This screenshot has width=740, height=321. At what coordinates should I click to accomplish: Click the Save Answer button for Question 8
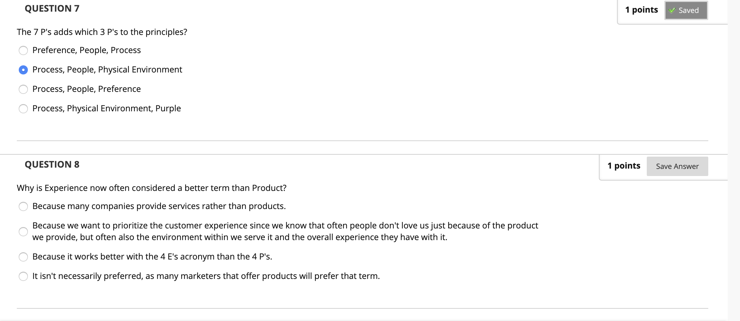pyautogui.click(x=677, y=166)
